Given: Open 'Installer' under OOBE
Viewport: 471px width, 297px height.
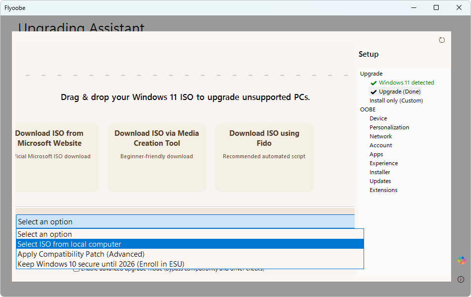Looking at the screenshot, I should tap(379, 172).
